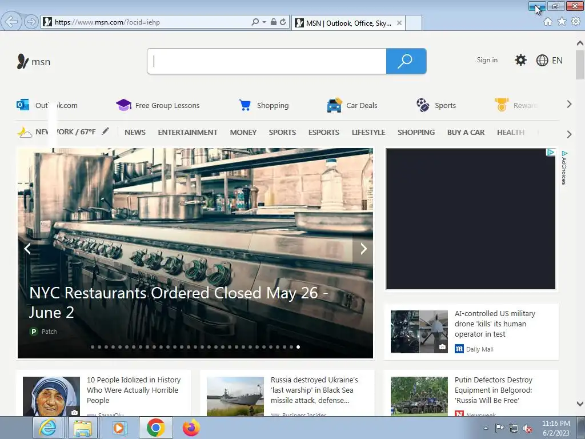Screen dimensions: 585x439
Task: Close the MSN browser tab
Action: tap(399, 23)
